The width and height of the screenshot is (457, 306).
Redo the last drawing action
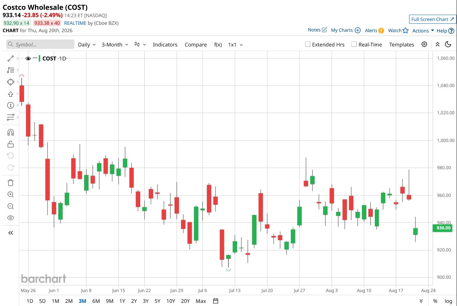[x=10, y=167]
